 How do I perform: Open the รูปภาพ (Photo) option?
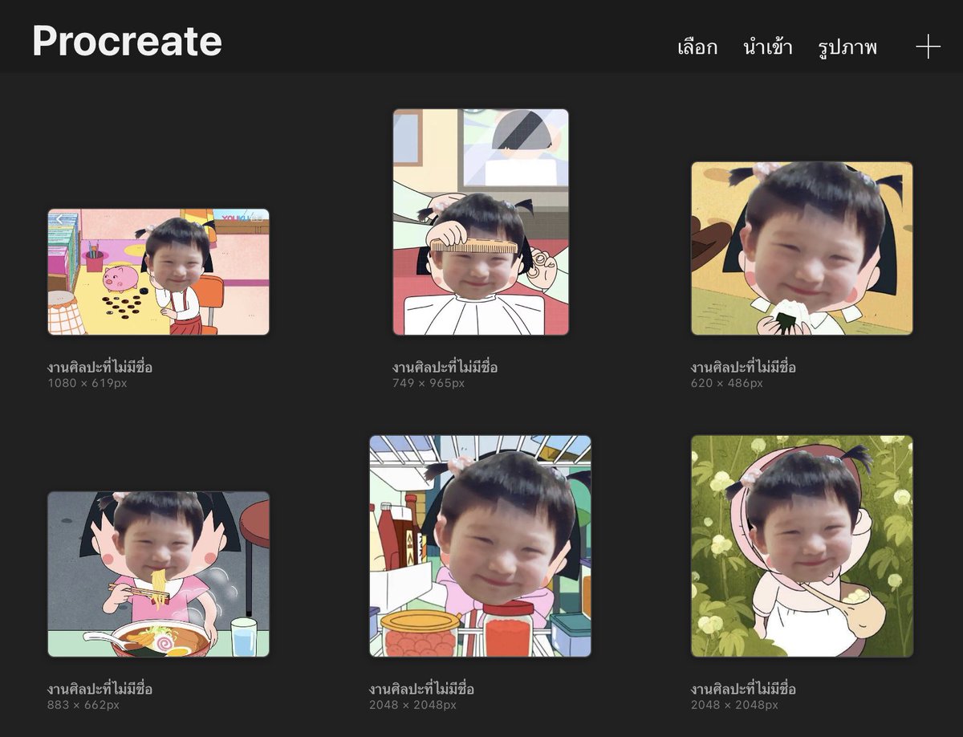(847, 48)
